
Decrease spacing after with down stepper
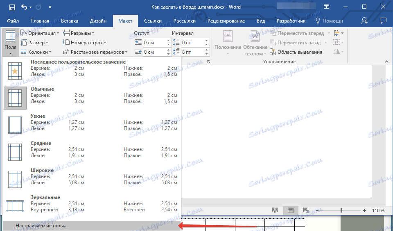(x=207, y=54)
